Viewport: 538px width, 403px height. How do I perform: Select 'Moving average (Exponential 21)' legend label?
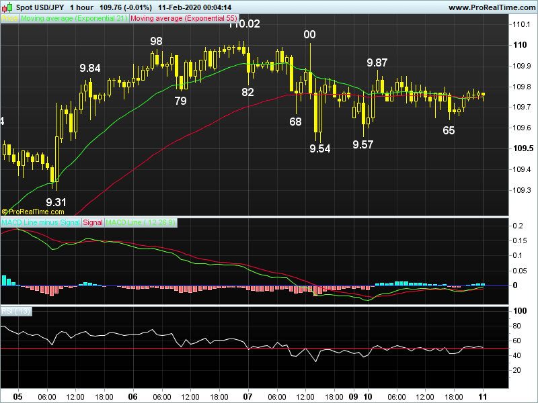click(x=74, y=19)
